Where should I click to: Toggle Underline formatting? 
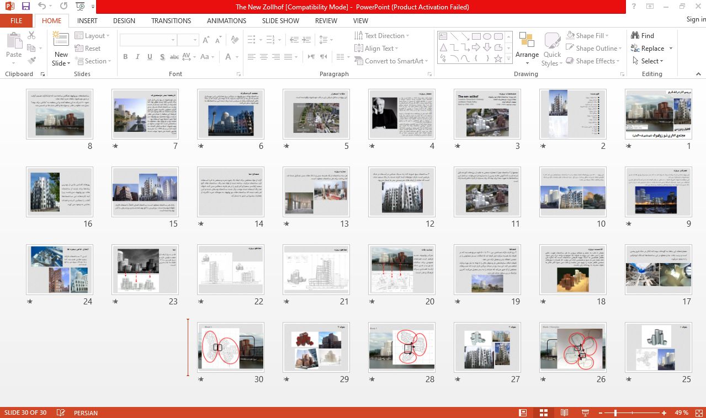tap(148, 57)
